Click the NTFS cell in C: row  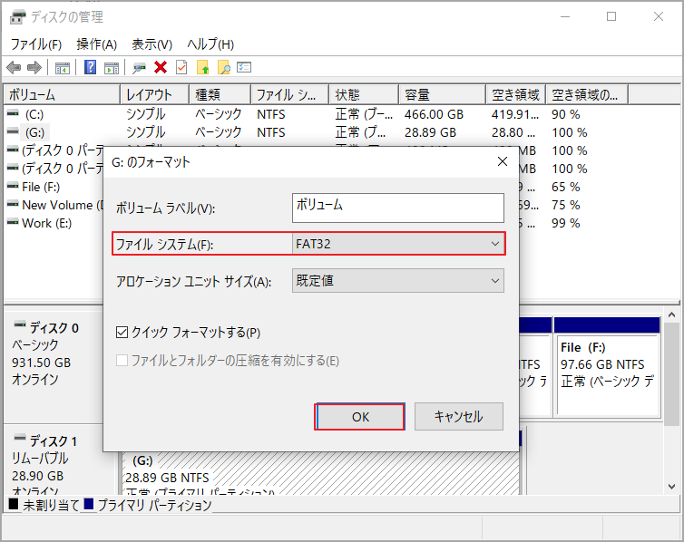point(271,114)
